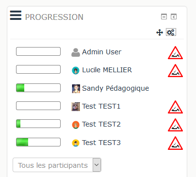The image size is (196, 177).
Task: Select the Test TEST2 name link
Action: [x=101, y=124]
